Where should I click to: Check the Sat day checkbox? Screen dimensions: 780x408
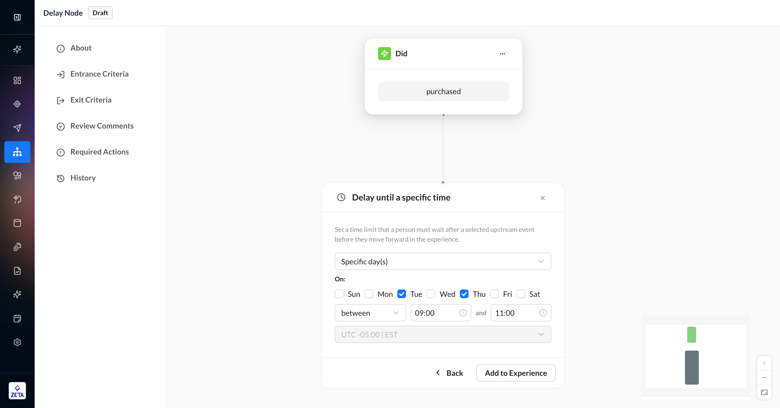521,294
